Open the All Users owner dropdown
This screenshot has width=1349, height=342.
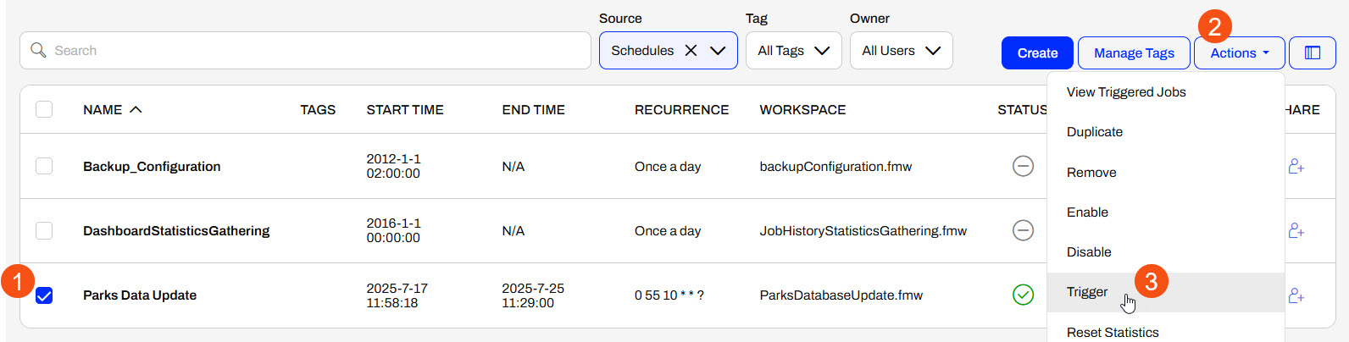tap(901, 51)
